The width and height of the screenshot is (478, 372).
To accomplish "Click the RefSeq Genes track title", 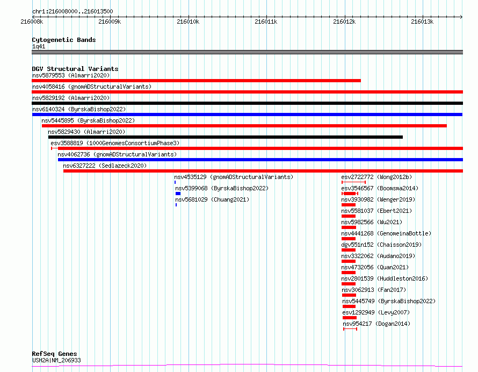I will point(55,354).
